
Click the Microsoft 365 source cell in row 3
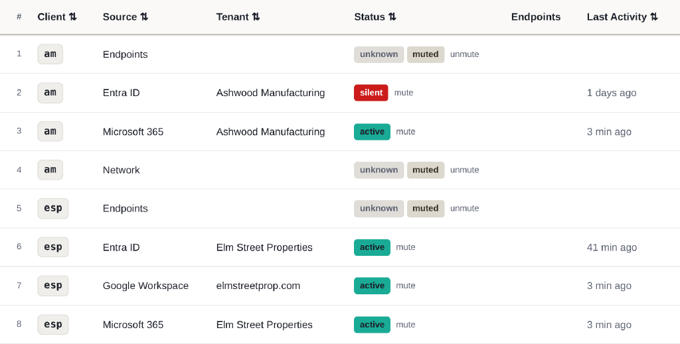pyautogui.click(x=133, y=131)
